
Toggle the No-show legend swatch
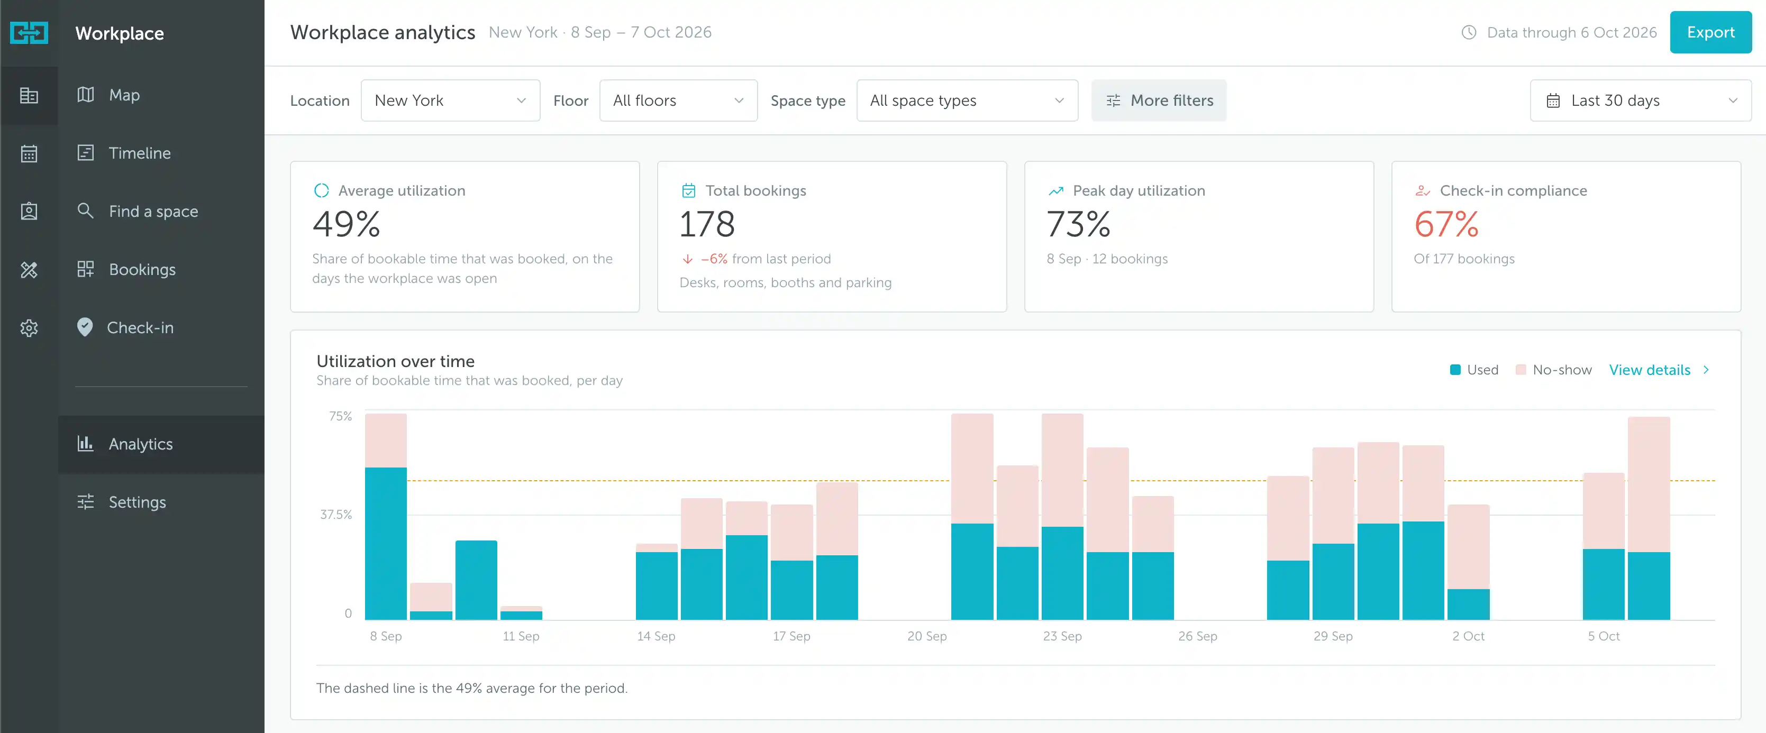[1521, 370]
